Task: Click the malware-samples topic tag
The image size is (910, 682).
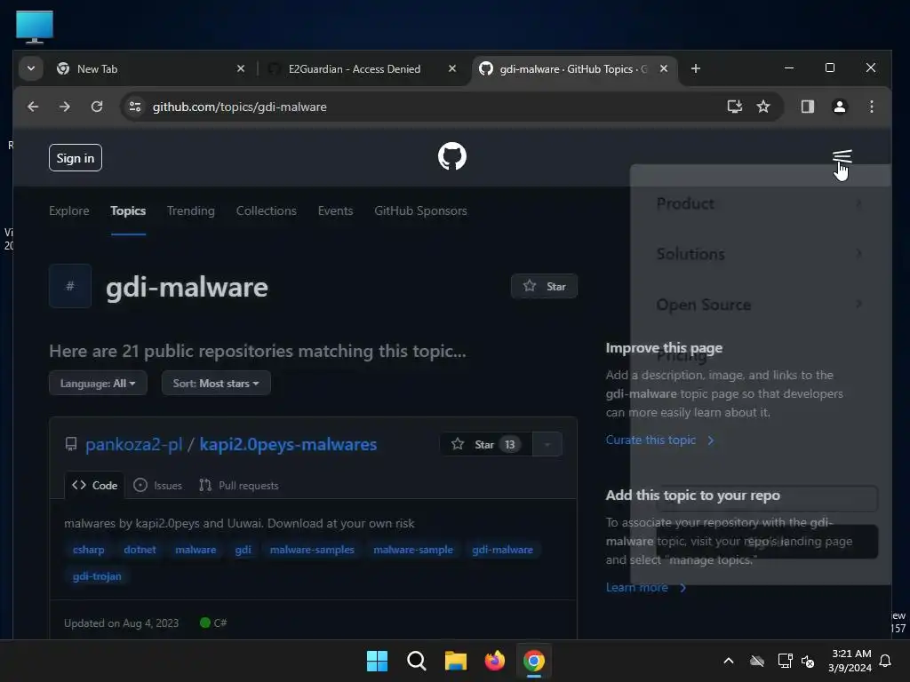Action: (x=312, y=550)
